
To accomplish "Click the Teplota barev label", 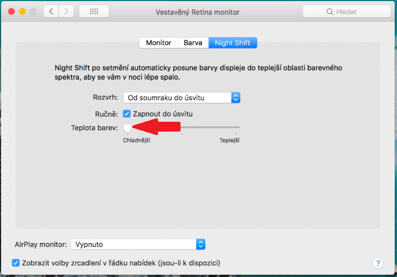I will pos(94,128).
